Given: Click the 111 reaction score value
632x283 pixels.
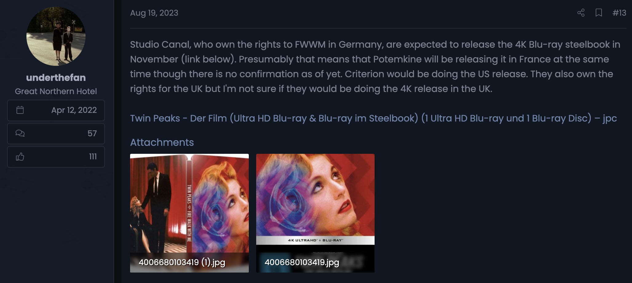Looking at the screenshot, I should point(93,157).
